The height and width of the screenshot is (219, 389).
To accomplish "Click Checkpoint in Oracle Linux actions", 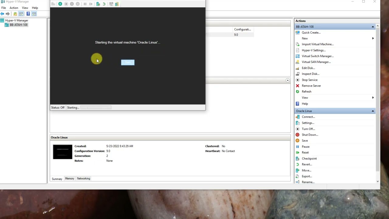I will (309, 158).
